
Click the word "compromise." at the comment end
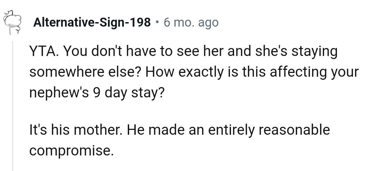tap(71, 151)
